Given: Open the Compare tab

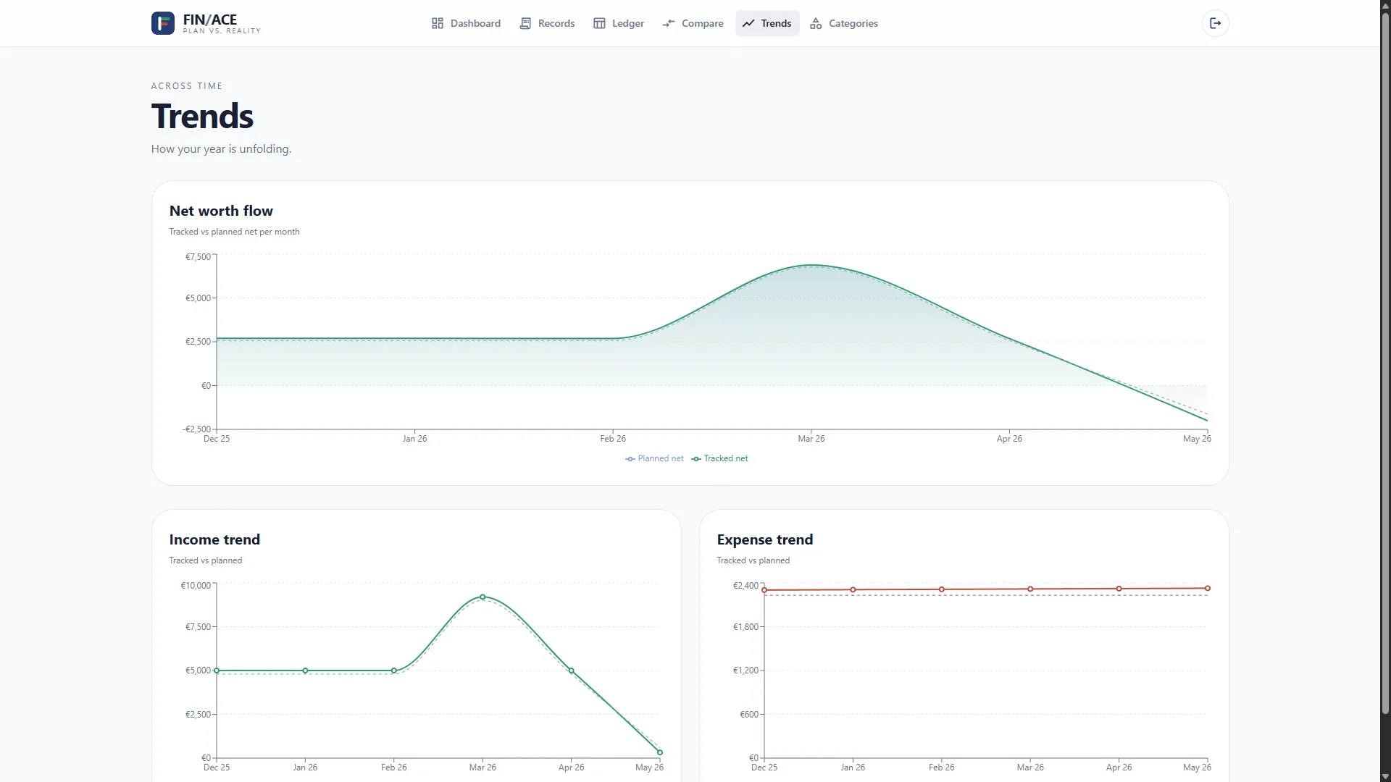Looking at the screenshot, I should [693, 23].
